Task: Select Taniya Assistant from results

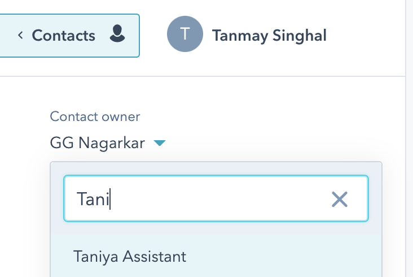Action: (x=130, y=257)
